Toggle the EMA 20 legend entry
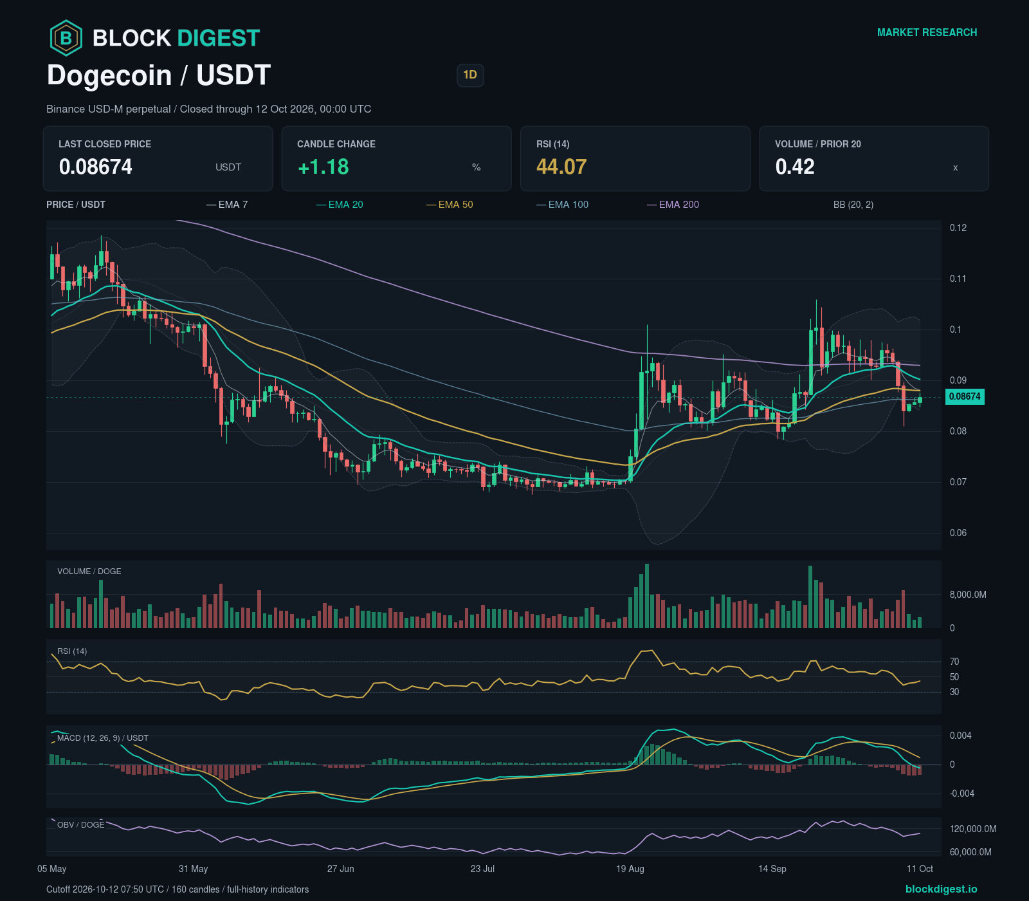1029x901 pixels. pyautogui.click(x=340, y=205)
